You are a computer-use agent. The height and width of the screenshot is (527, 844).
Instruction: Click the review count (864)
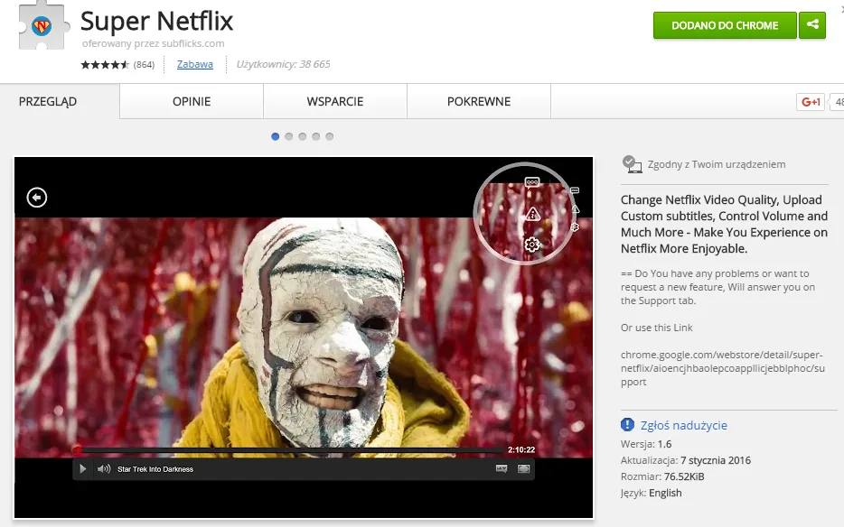(x=144, y=65)
